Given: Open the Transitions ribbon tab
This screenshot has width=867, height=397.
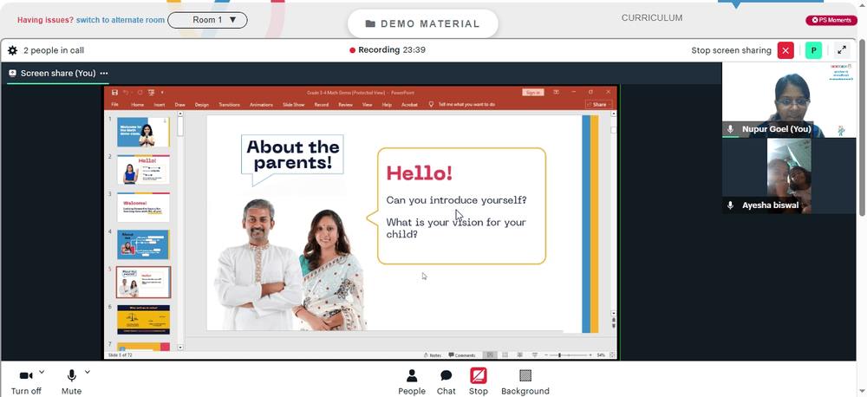Looking at the screenshot, I should 230,105.
